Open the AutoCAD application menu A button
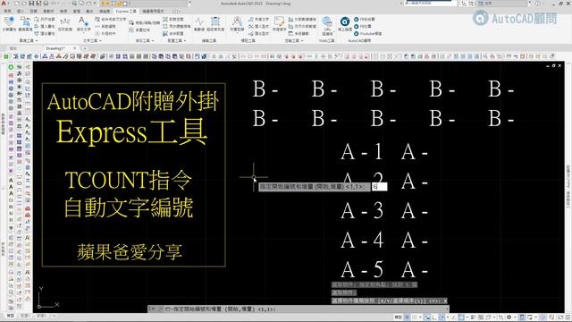The height and width of the screenshot is (322, 572). tap(4, 4)
